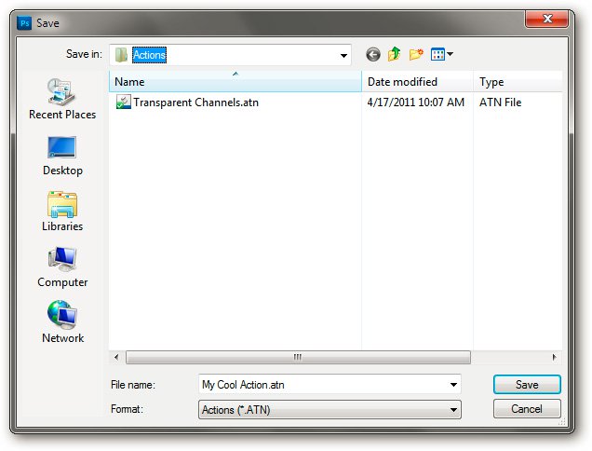The height and width of the screenshot is (451, 592).
Task: Click the Back navigation icon
Action: [373, 55]
